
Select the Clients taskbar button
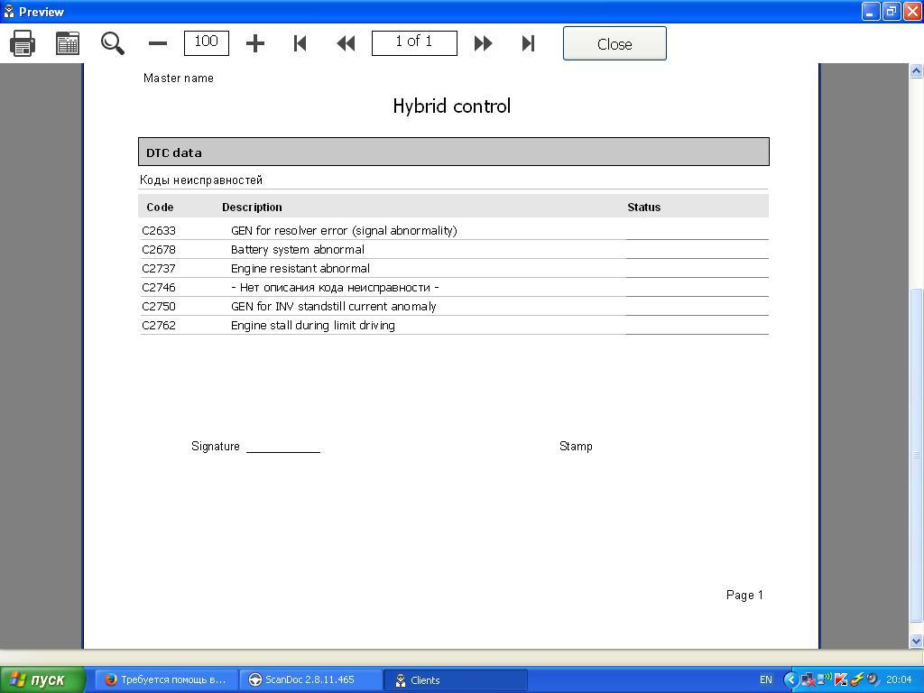(x=456, y=680)
